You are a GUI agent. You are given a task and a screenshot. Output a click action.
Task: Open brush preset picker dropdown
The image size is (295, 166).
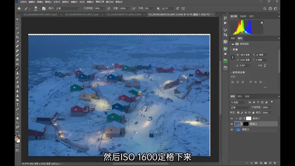click(x=39, y=8)
